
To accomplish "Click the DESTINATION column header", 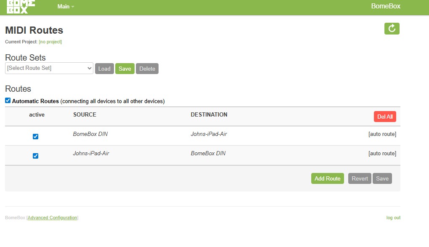I will (x=209, y=114).
